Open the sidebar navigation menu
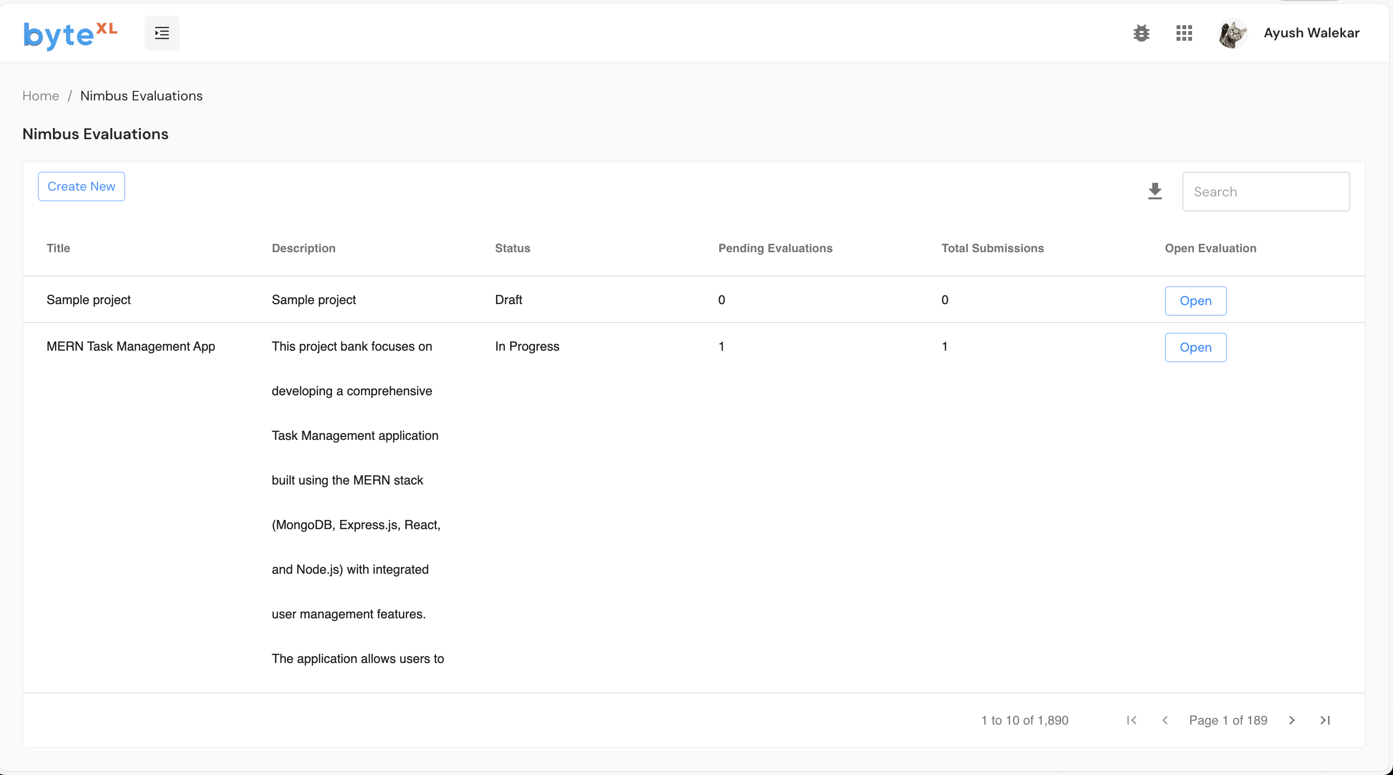This screenshot has height=775, width=1393. pyautogui.click(x=161, y=32)
